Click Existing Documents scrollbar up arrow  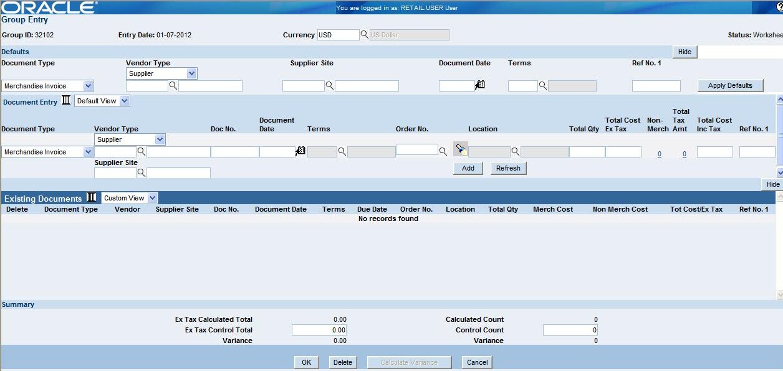(779, 196)
